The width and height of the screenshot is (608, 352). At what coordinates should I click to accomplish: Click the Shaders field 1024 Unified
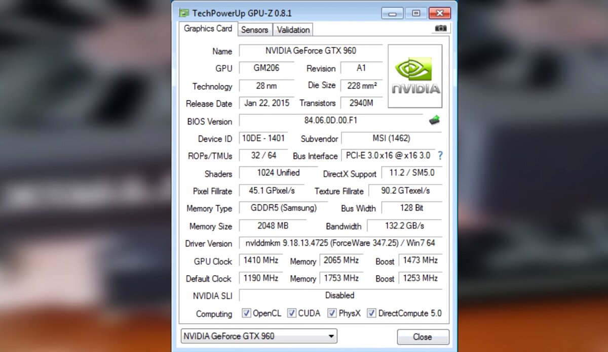(278, 173)
